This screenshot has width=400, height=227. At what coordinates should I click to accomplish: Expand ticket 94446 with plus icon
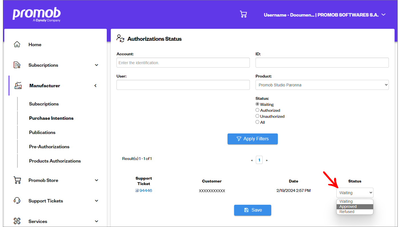click(137, 190)
